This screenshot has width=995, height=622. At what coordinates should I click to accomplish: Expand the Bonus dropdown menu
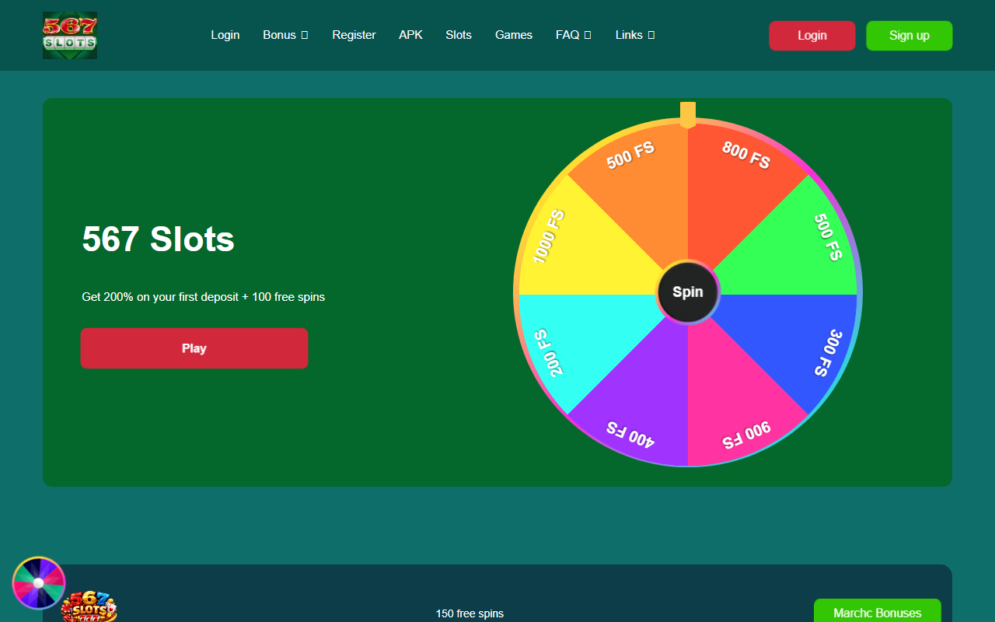tap(285, 35)
